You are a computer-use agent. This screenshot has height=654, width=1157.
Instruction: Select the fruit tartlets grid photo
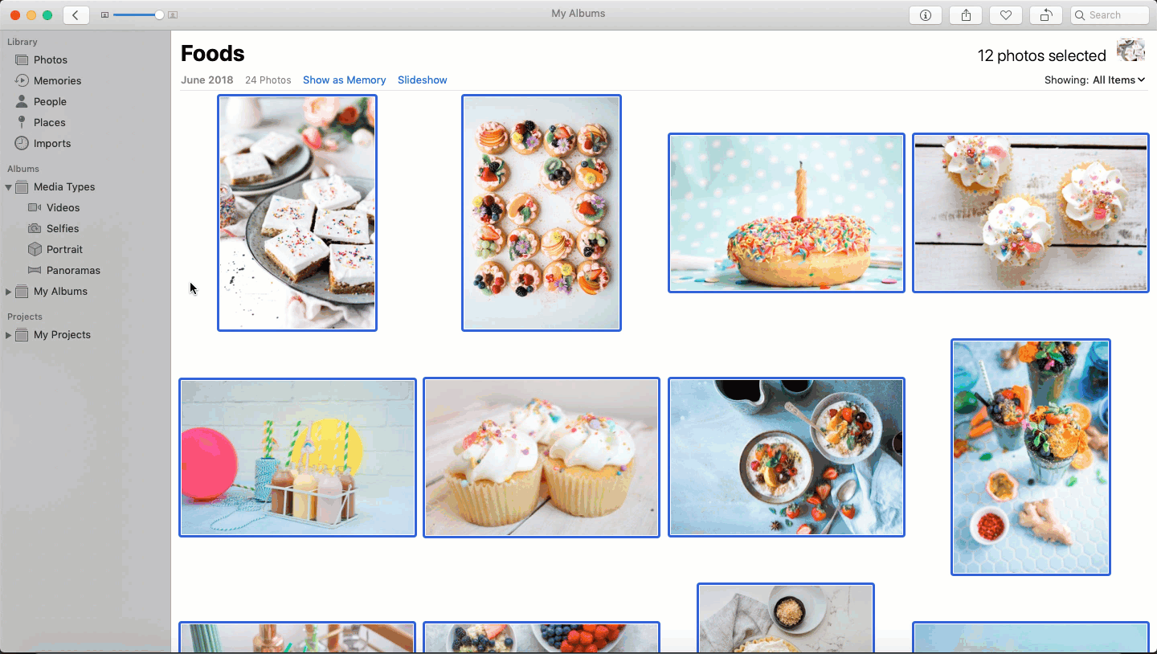point(542,213)
